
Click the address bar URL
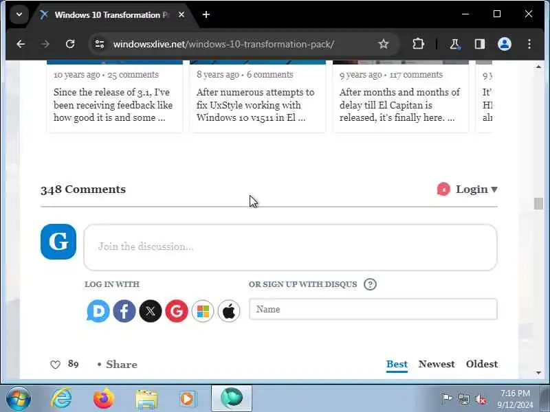223,44
